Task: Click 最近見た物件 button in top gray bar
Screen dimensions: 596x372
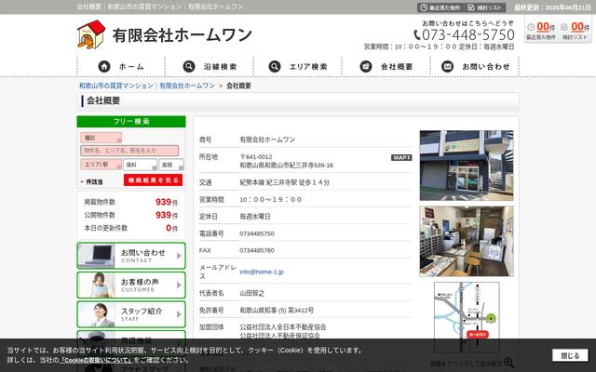Action: pos(440,7)
